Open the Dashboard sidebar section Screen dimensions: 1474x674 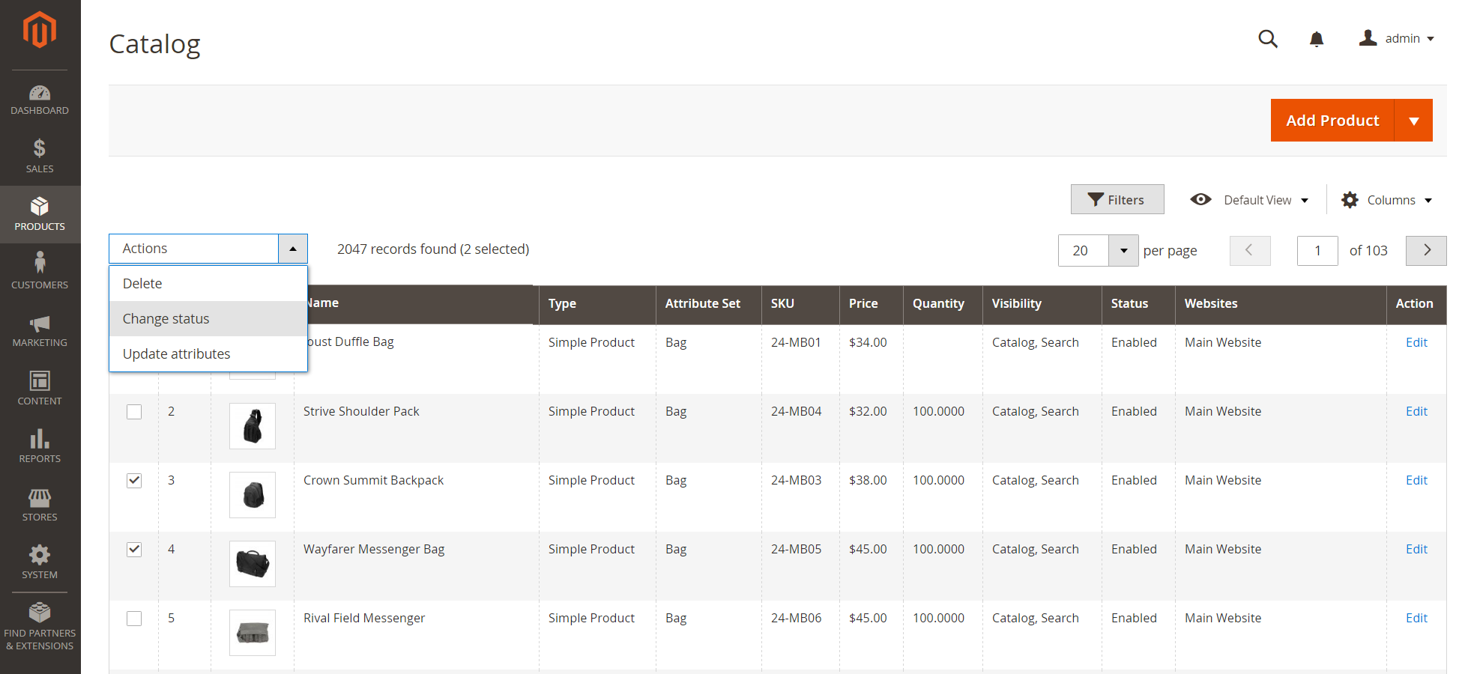click(40, 100)
